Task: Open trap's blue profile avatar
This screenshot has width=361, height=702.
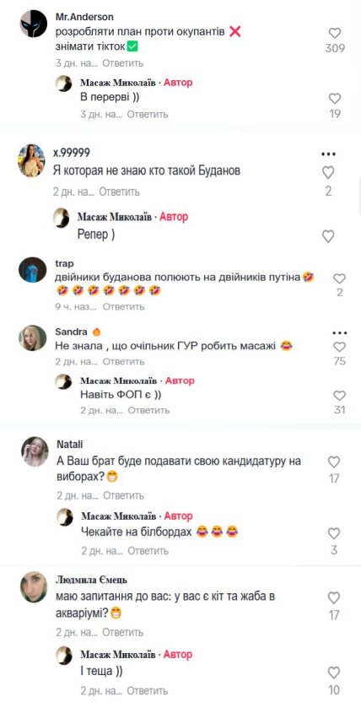Action: click(33, 270)
